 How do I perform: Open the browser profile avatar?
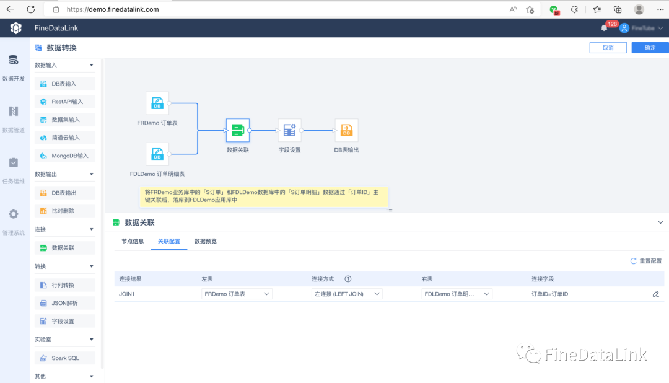[x=639, y=9]
